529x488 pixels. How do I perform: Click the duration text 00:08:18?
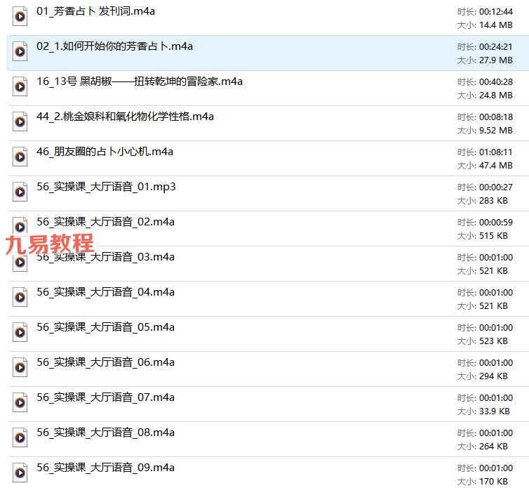[496, 117]
